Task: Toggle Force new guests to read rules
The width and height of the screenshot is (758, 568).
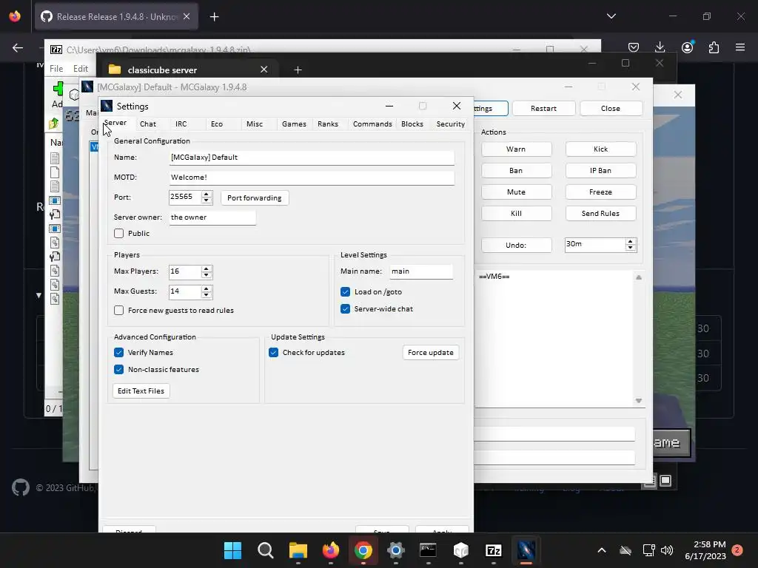Action: (x=119, y=310)
